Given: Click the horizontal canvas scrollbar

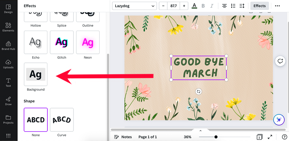Looking at the screenshot, I should point(198,130).
